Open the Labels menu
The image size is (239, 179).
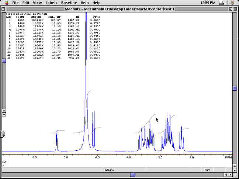pos(52,3)
